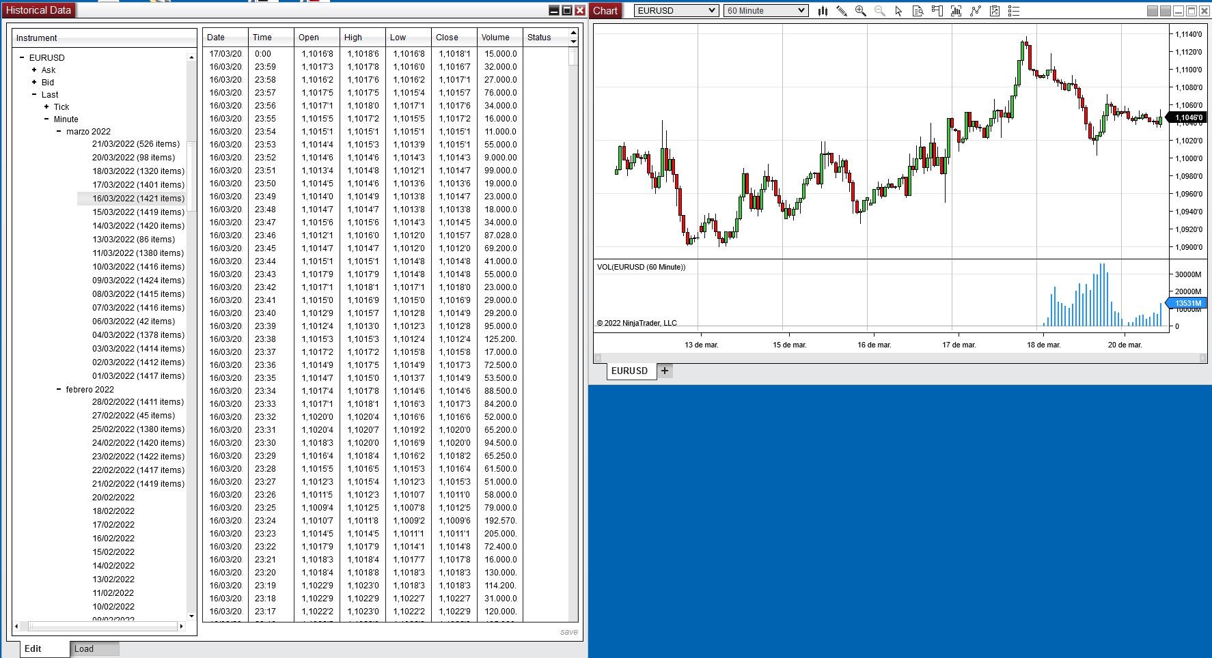Expand the Tick node

point(46,106)
